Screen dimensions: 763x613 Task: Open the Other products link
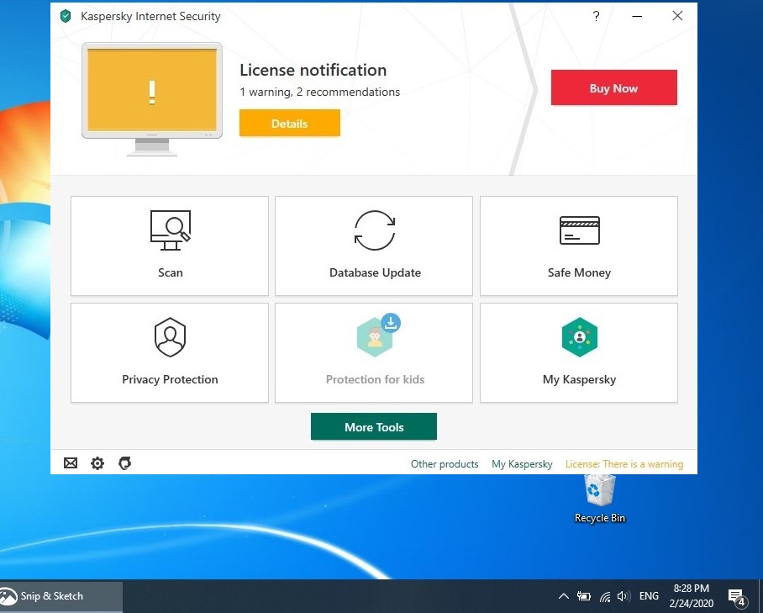point(445,464)
